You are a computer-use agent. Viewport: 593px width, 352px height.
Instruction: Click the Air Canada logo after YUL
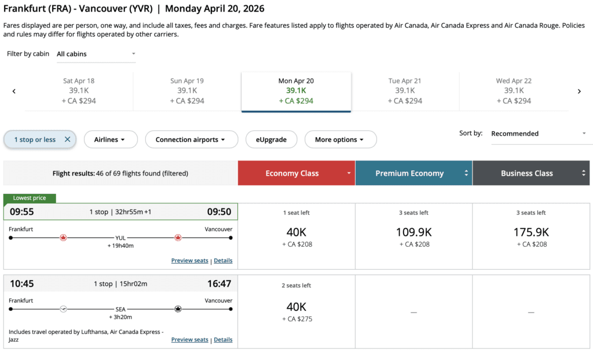(178, 237)
